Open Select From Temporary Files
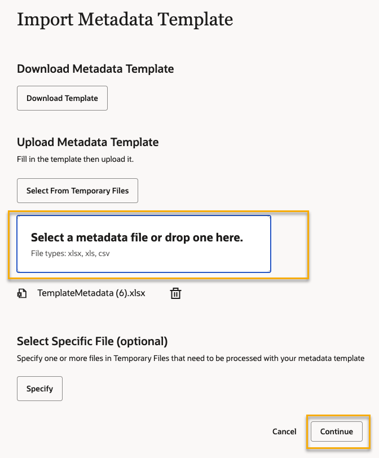This screenshot has height=458, width=379. point(77,191)
